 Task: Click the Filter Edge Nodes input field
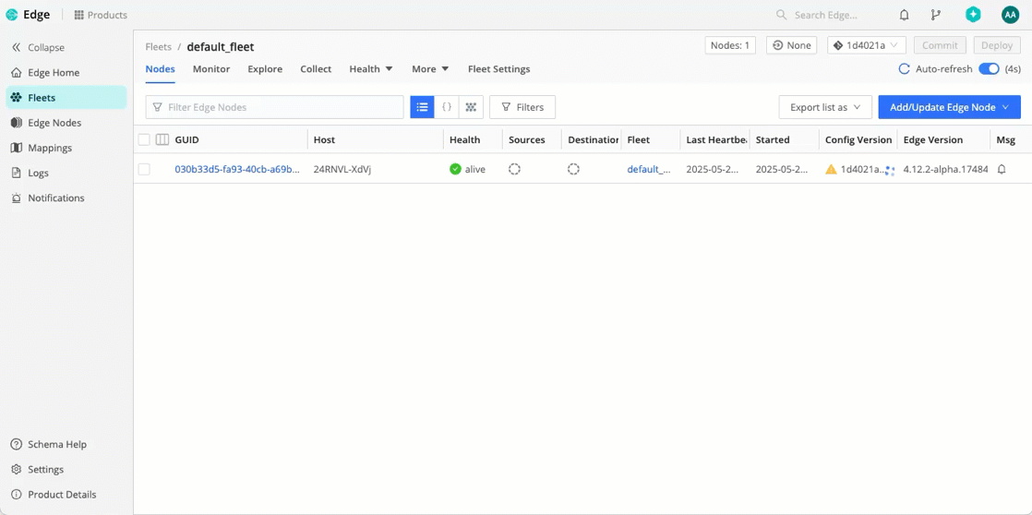(275, 107)
